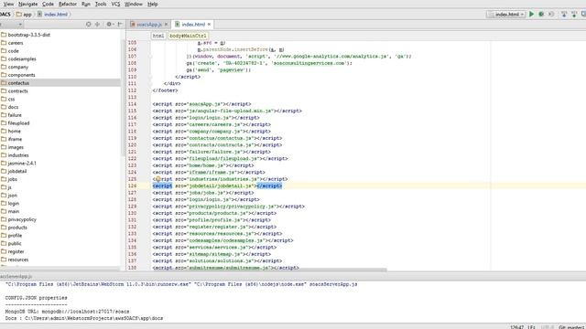Click the collapse all icon in project panel
Screen dimensions: 586x329
[x=97, y=25]
